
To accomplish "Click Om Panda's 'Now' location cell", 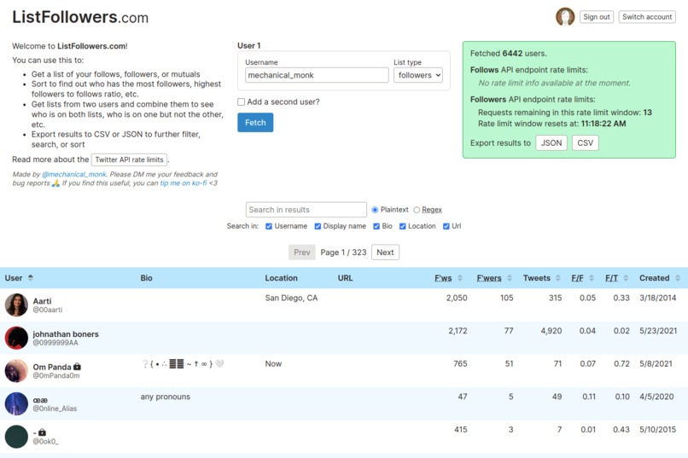I will 273,363.
